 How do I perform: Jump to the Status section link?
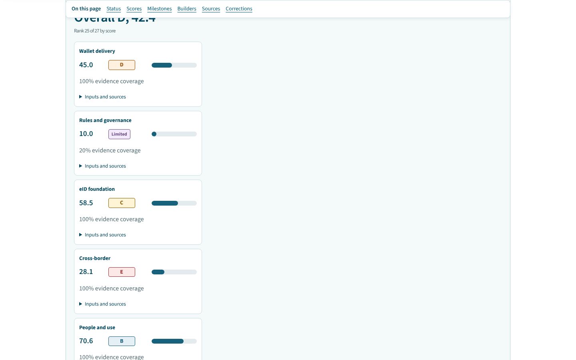pos(114,9)
